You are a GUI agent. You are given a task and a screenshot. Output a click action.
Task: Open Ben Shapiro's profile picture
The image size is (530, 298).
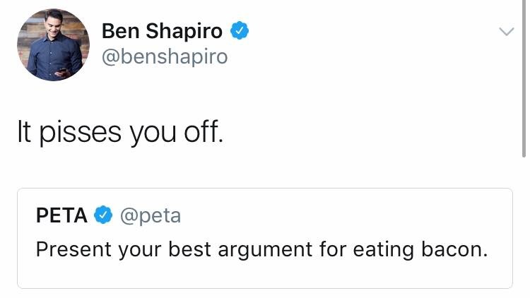tap(54, 45)
